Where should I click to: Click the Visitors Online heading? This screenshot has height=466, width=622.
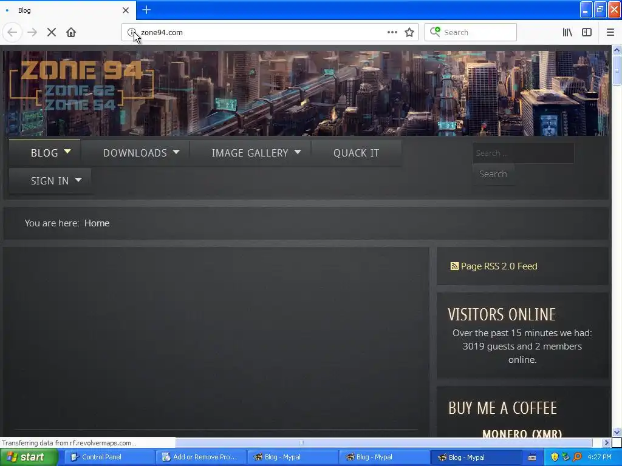click(502, 315)
